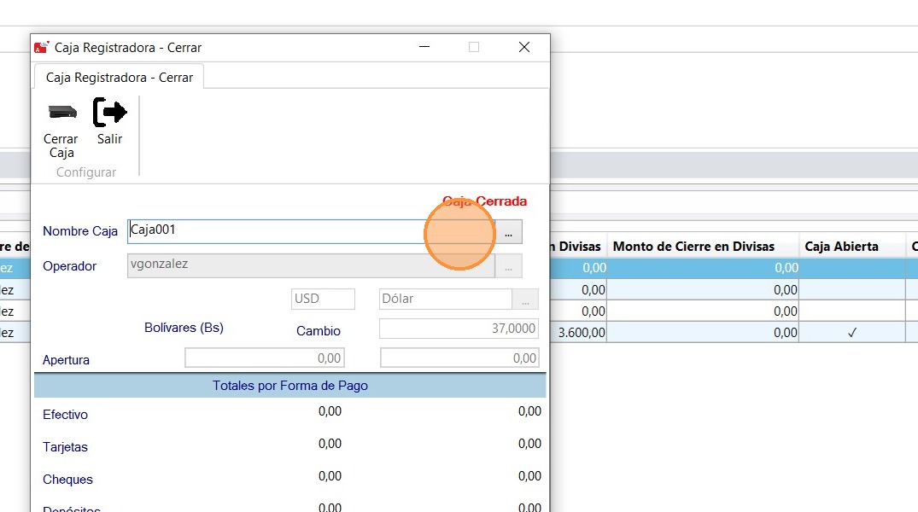This screenshot has width=918, height=512.
Task: Click the red Caja Cerrada status text
Action: tap(484, 201)
